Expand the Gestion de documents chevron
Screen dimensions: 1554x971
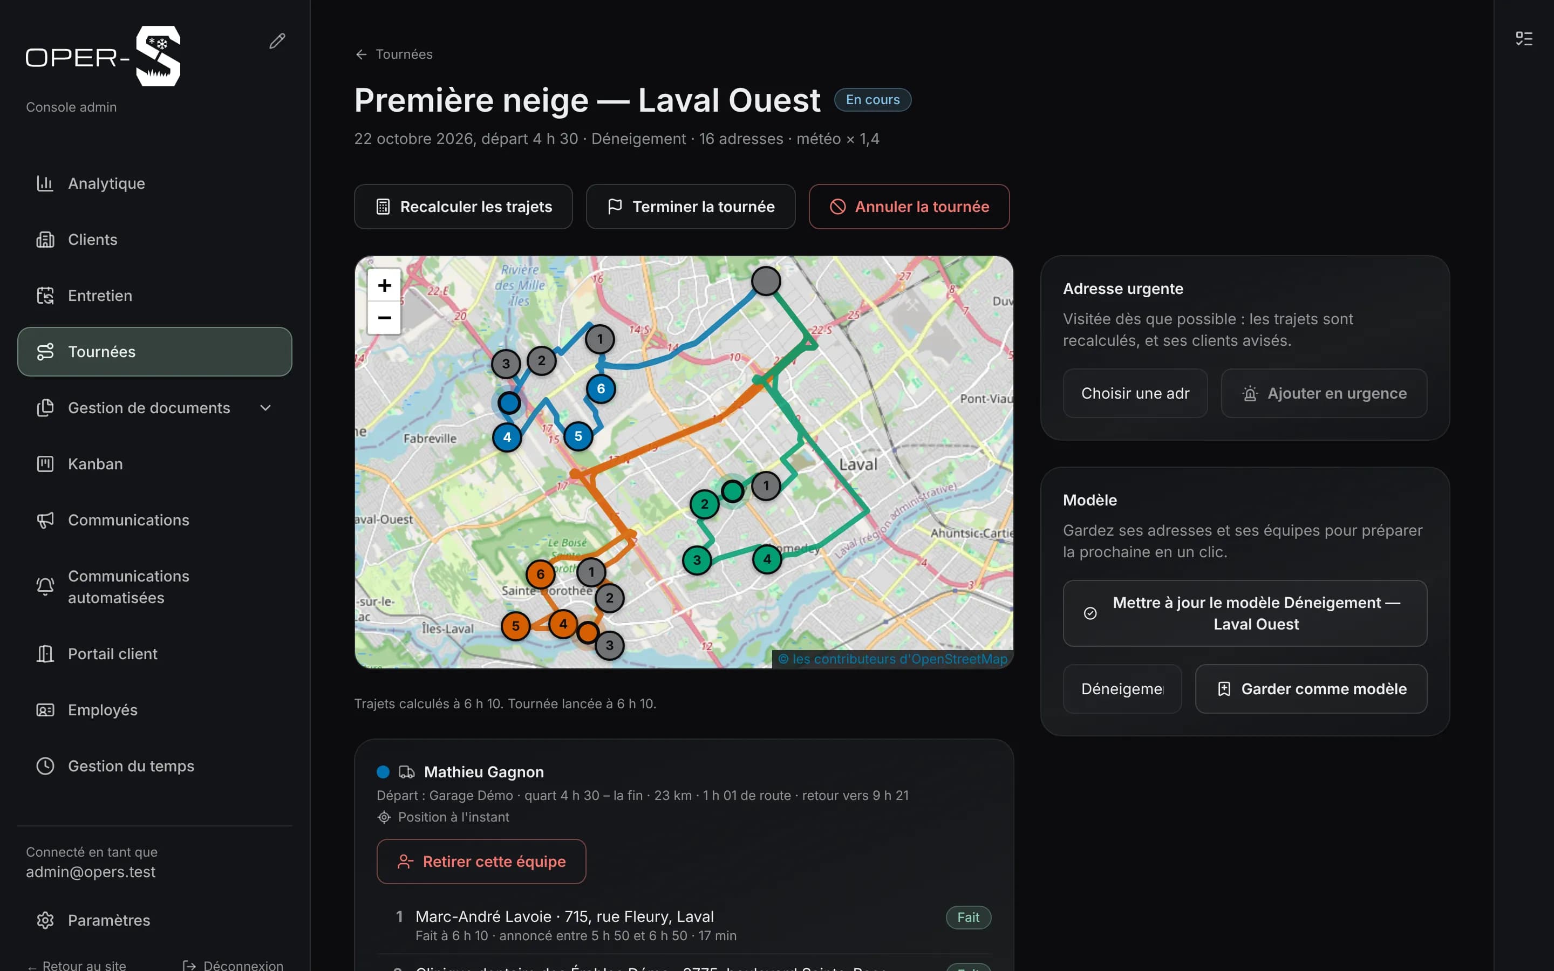(265, 408)
